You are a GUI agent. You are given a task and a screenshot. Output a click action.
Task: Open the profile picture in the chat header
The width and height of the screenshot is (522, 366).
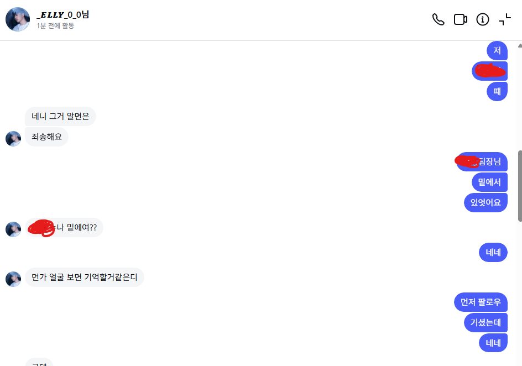(18, 19)
